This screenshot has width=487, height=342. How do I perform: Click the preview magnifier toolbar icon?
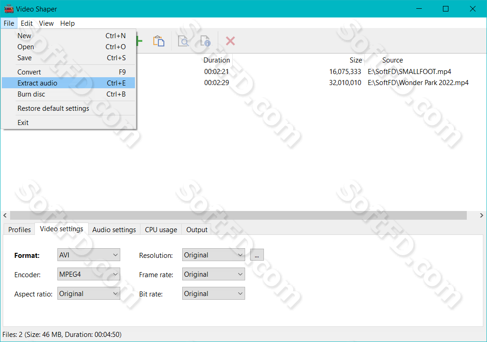click(x=183, y=41)
